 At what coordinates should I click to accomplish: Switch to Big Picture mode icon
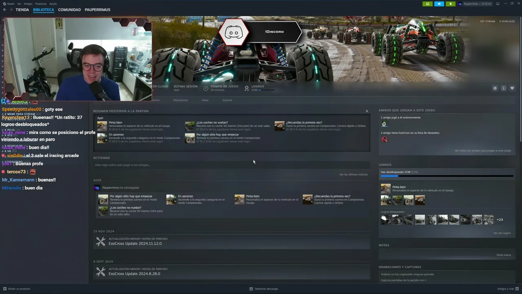point(498,4)
